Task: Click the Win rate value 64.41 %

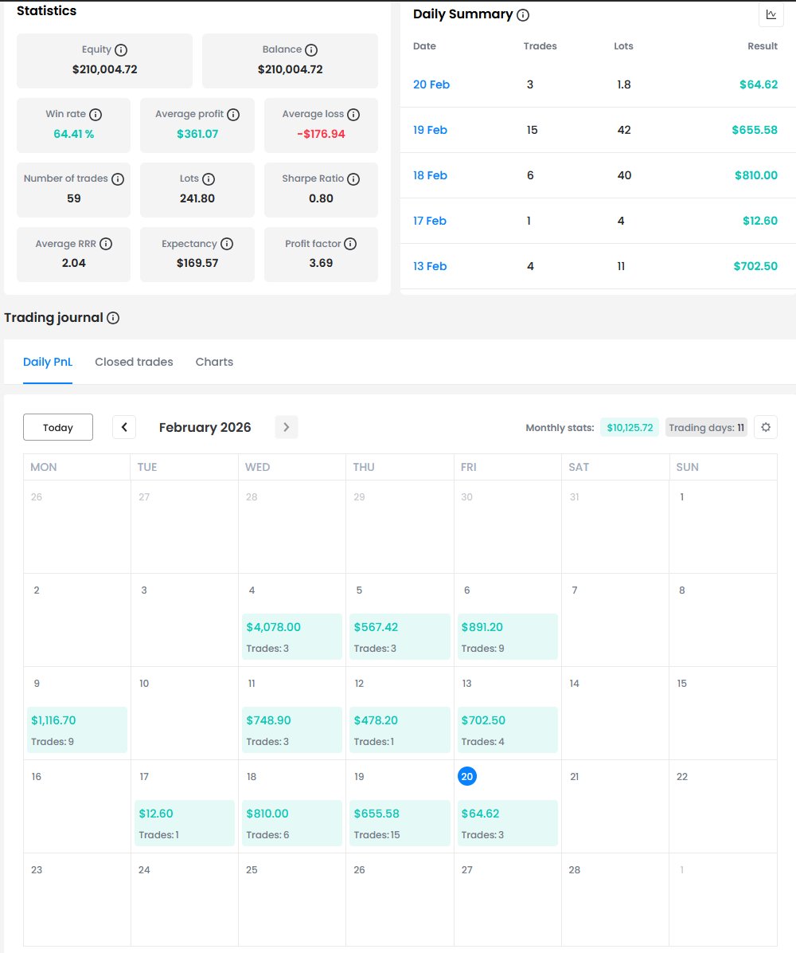Action: pyautogui.click(x=73, y=135)
